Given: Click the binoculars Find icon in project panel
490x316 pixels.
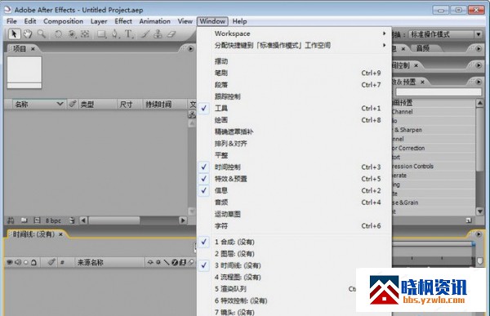Looking at the screenshot, I should (x=11, y=220).
